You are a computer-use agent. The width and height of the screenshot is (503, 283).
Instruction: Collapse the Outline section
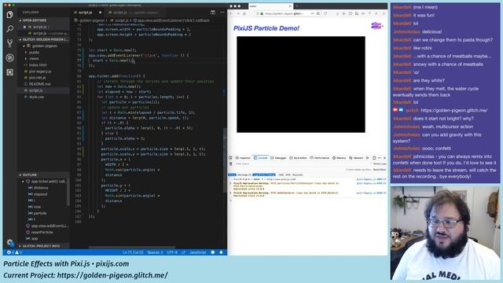click(x=43, y=175)
